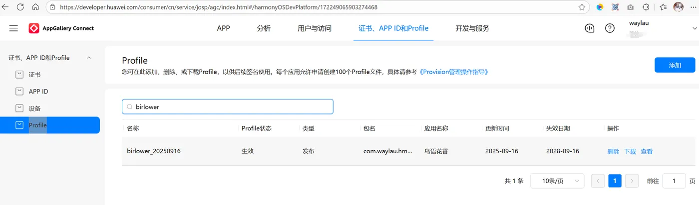Click the 前往 page number field

[674, 181]
